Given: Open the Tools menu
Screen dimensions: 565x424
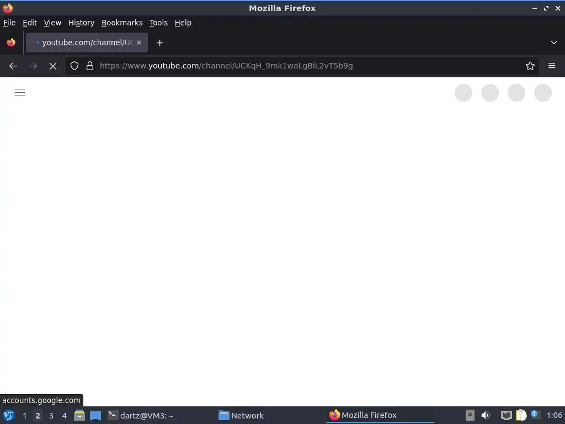Looking at the screenshot, I should [x=158, y=23].
